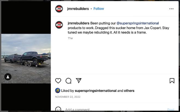This screenshot has width=180, height=112.
Task: Open comments with the speech bubble icon
Action: [x=69, y=81]
